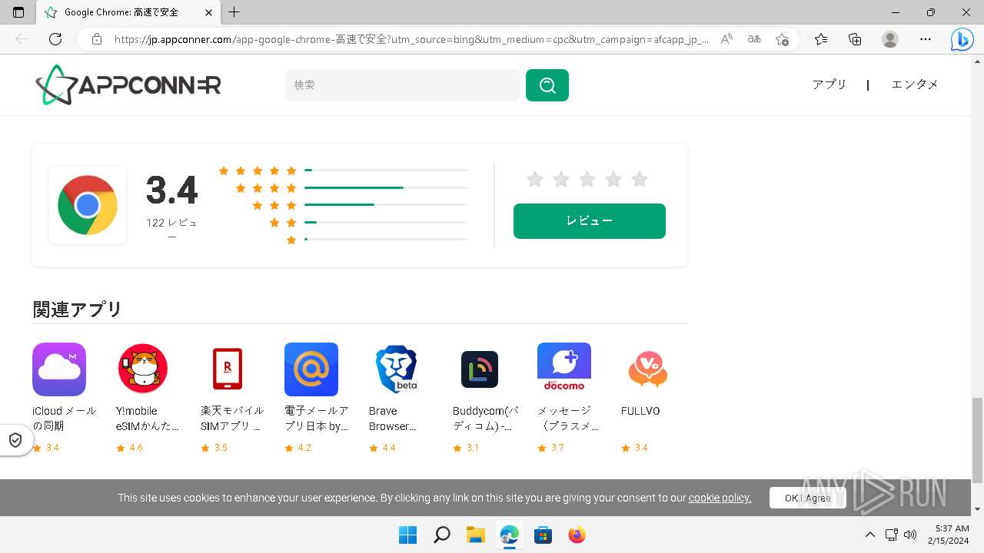
Task: Open the FULLVO app icon
Action: pos(648,369)
